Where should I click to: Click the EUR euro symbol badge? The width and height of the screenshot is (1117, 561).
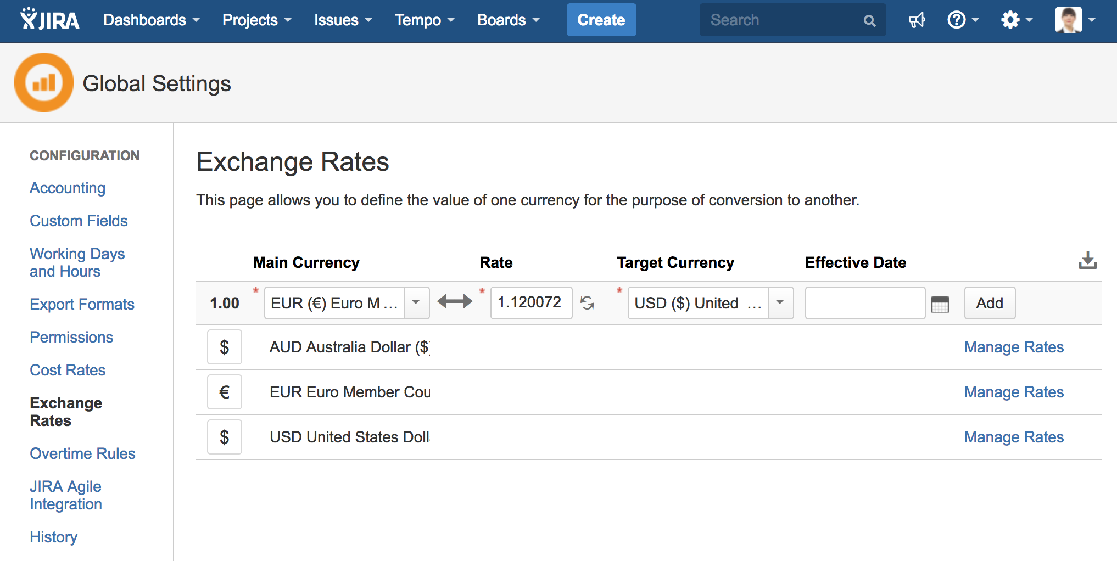(x=225, y=391)
